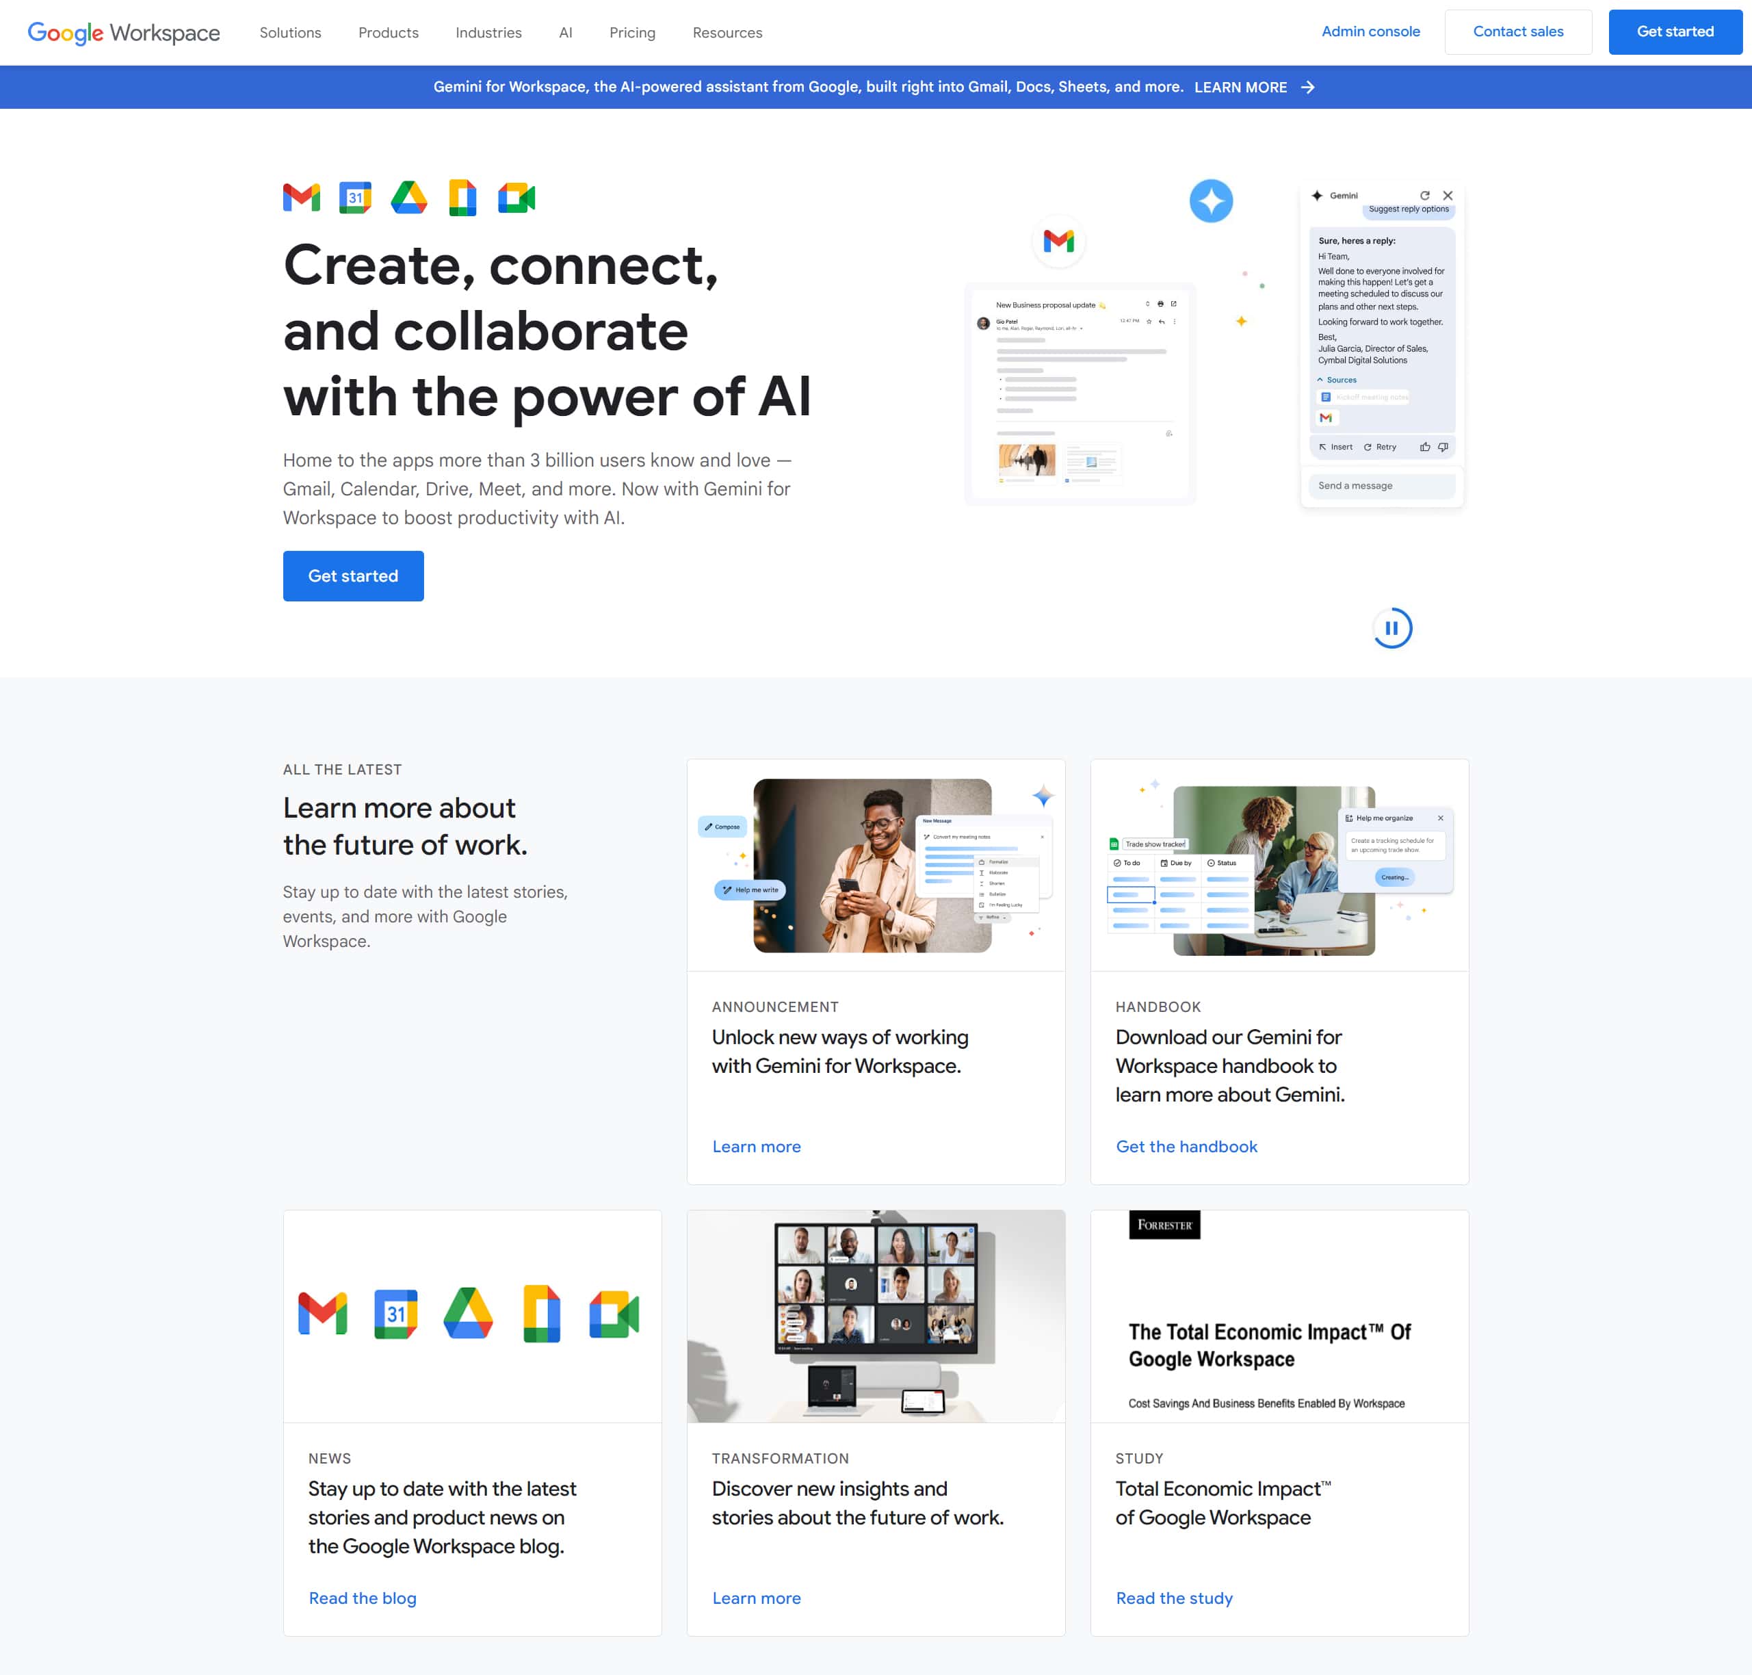Click the Help me organize panel
1752x1675 pixels.
point(1395,849)
